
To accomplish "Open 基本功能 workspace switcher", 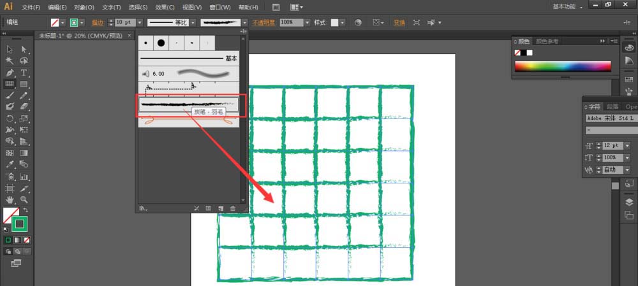I will click(567, 7).
